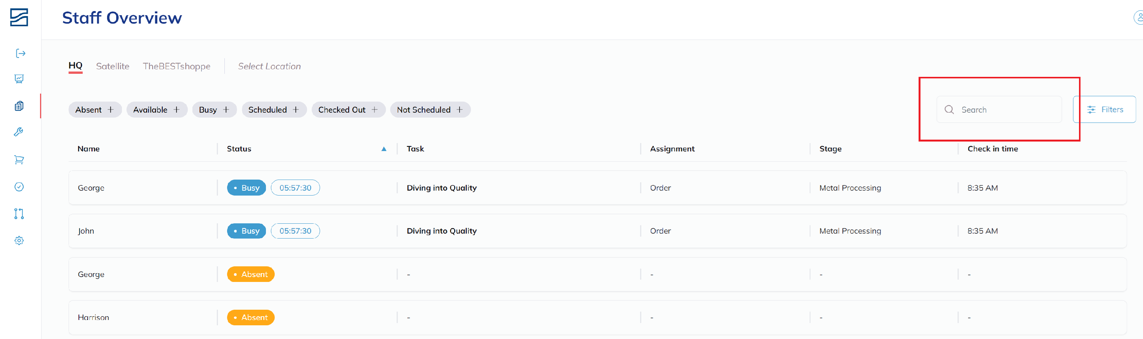Open the shopping cart icon in sidebar
Viewport: 1143px width, 339px height.
tap(19, 159)
